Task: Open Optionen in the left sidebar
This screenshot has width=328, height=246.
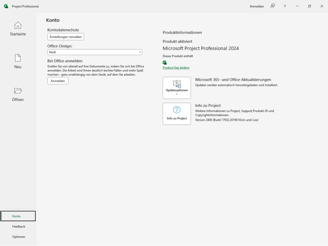Action: 19,237
